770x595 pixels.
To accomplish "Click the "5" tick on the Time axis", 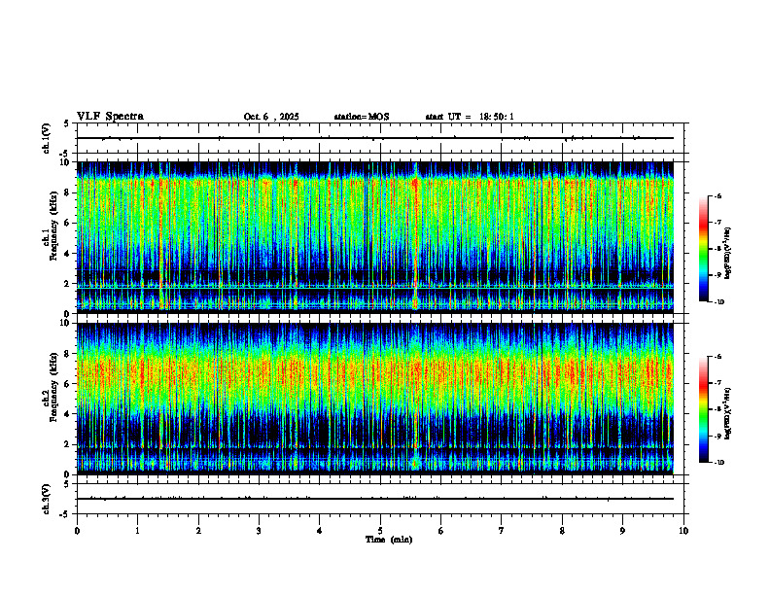I will point(380,531).
